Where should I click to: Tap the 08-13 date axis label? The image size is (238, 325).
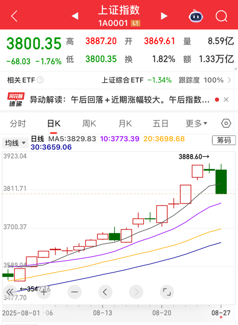[102, 313]
